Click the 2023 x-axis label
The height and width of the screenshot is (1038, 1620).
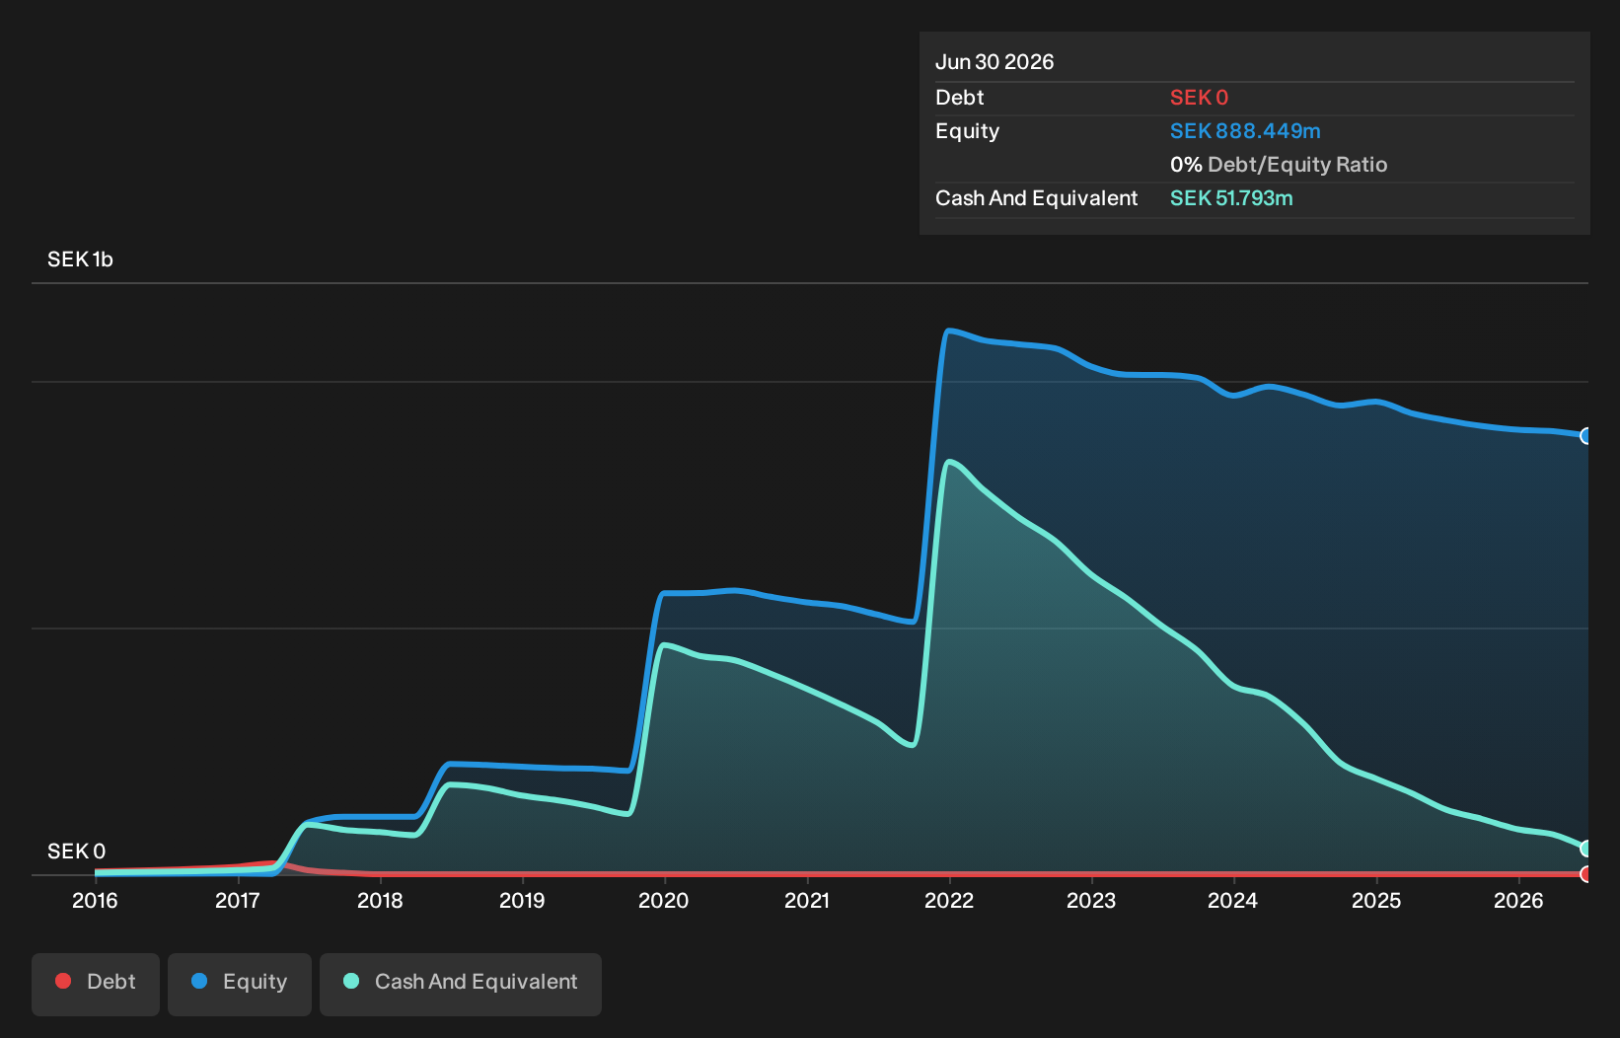pos(1091,901)
